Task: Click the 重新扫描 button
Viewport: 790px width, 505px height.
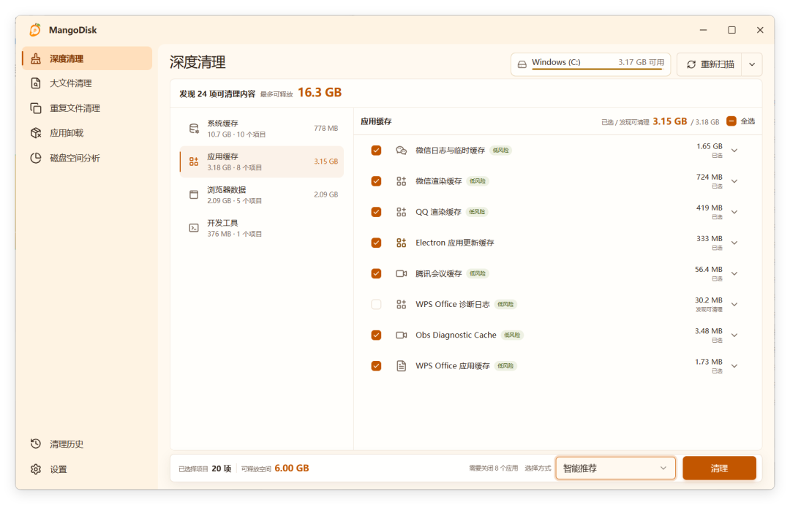Action: click(x=710, y=64)
